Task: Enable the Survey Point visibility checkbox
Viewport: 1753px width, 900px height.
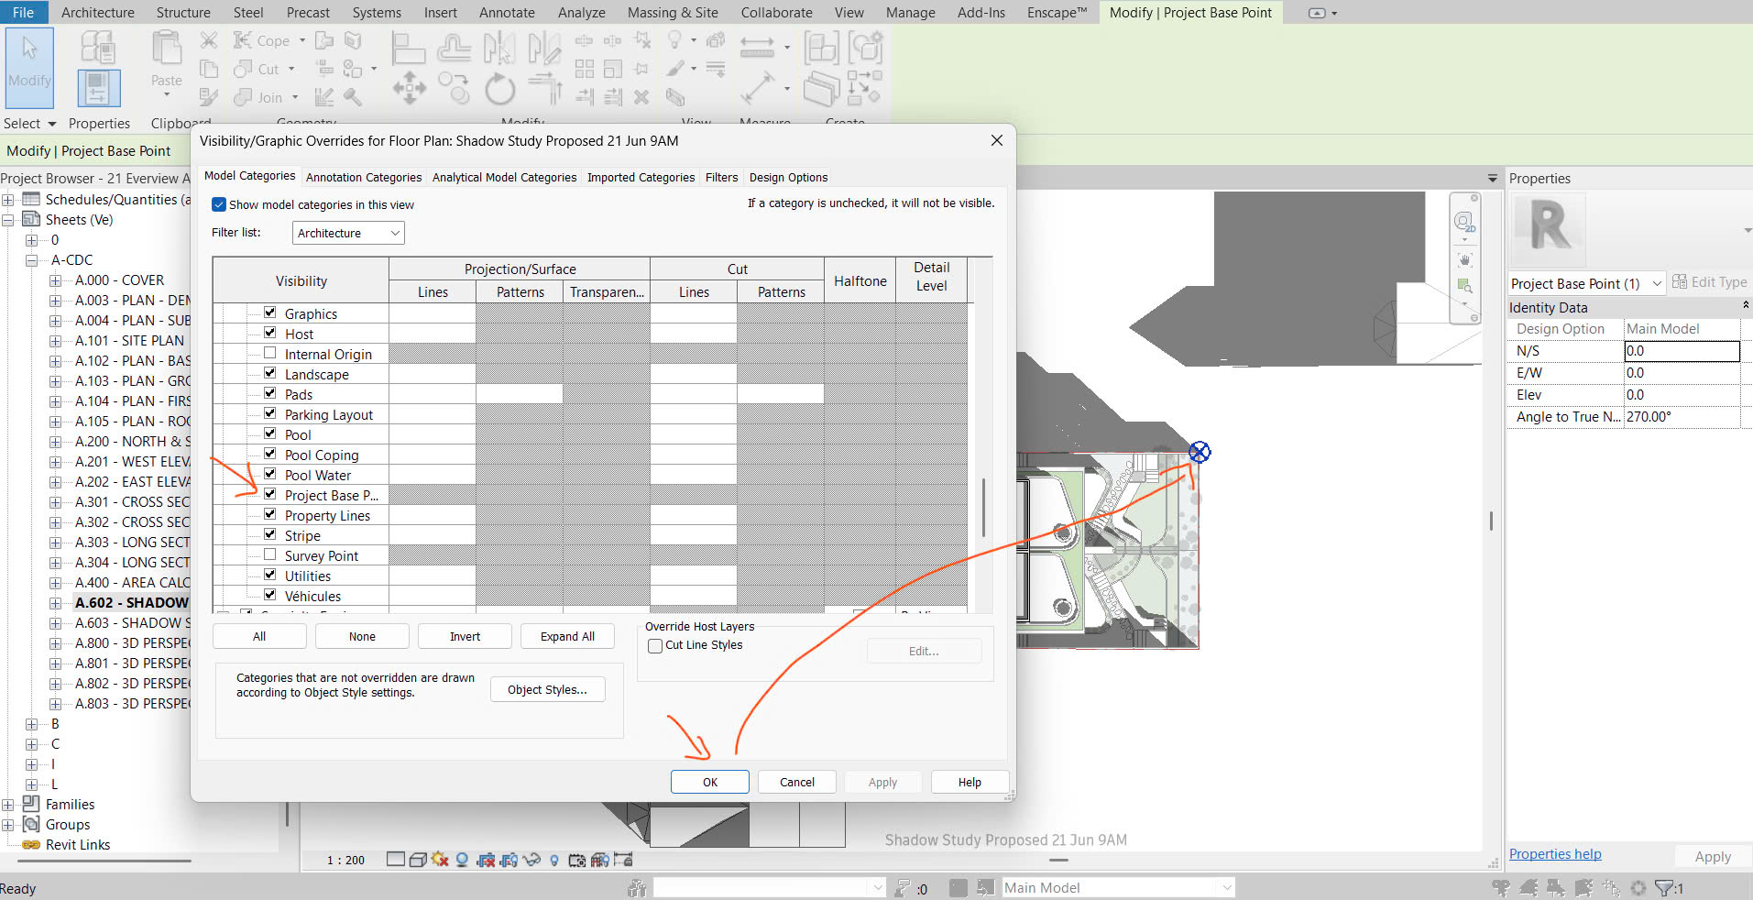Action: pyautogui.click(x=269, y=554)
